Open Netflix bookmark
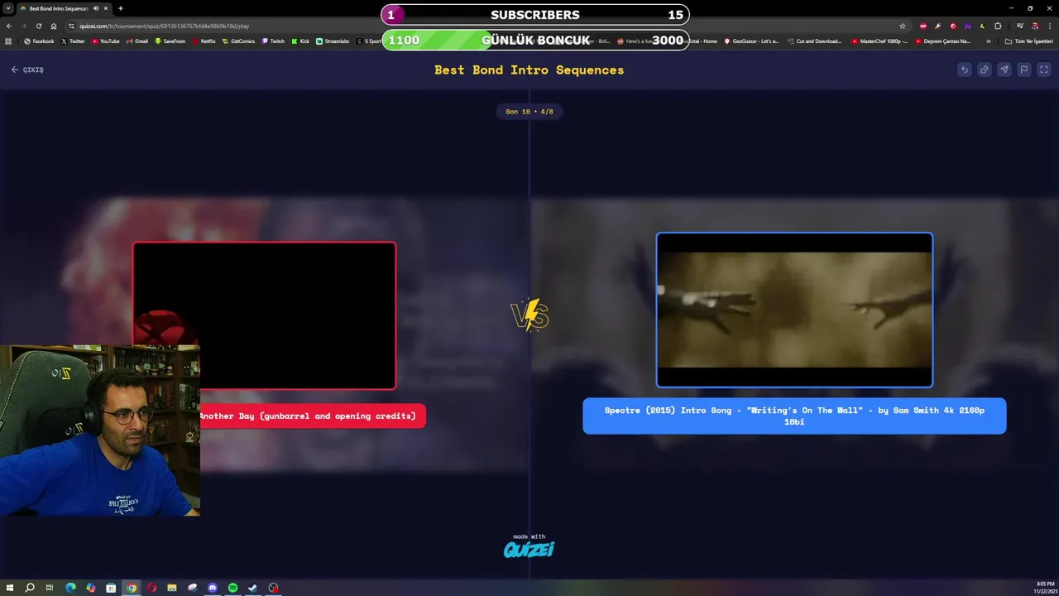Screen dimensions: 1059x596 (204, 41)
